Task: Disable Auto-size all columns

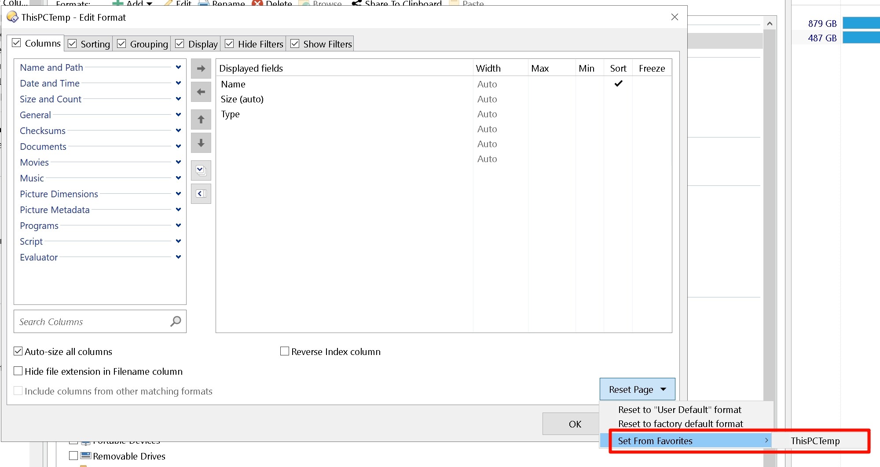Action: (18, 351)
